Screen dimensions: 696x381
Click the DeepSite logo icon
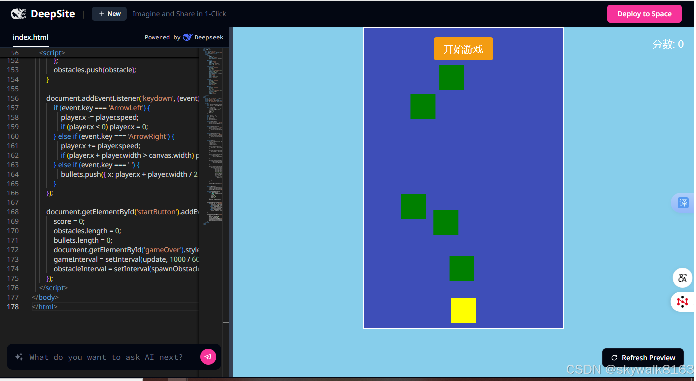(x=18, y=14)
